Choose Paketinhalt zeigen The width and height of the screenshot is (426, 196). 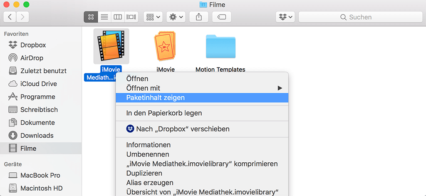coord(202,98)
